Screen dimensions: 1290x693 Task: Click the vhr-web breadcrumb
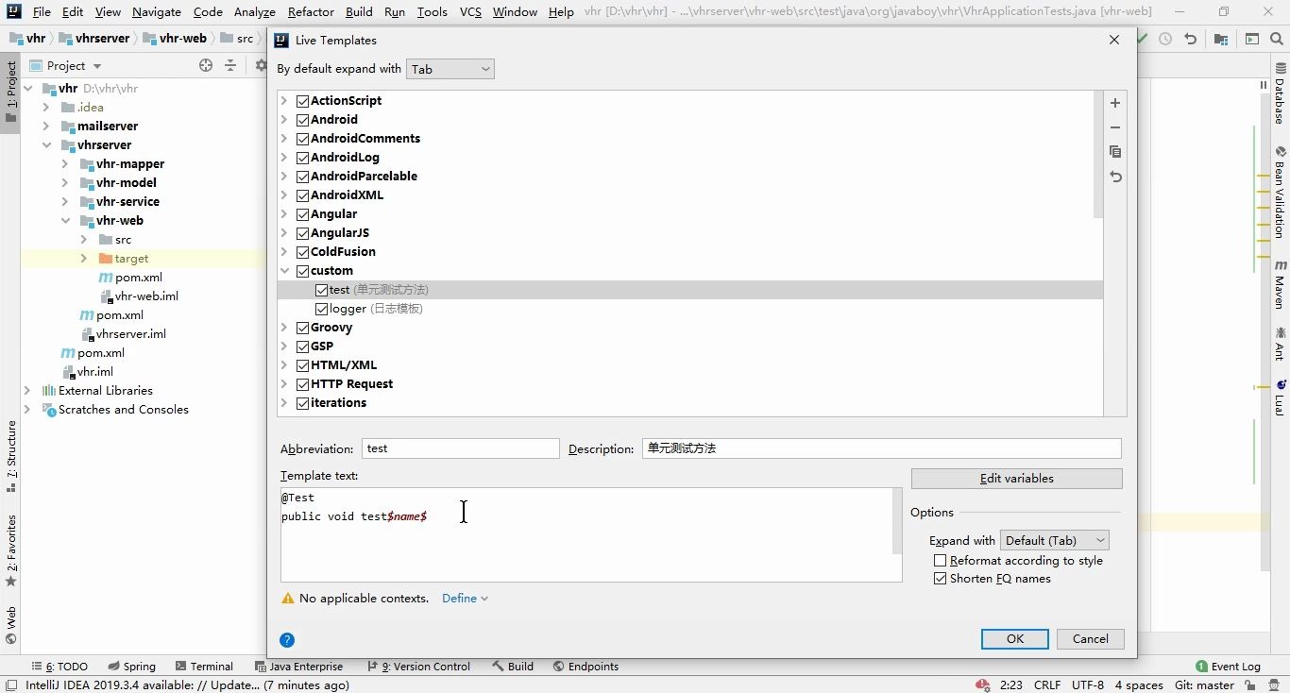(175, 39)
